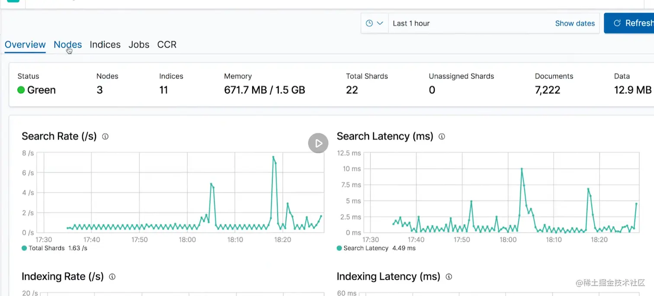Image resolution: width=654 pixels, height=296 pixels.
Task: Click the Data value 12.9 MB
Action: tap(633, 90)
